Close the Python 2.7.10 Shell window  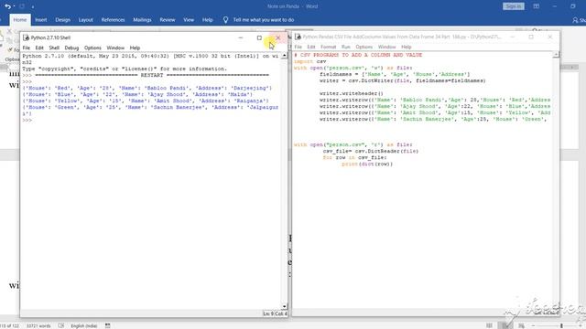(x=278, y=37)
